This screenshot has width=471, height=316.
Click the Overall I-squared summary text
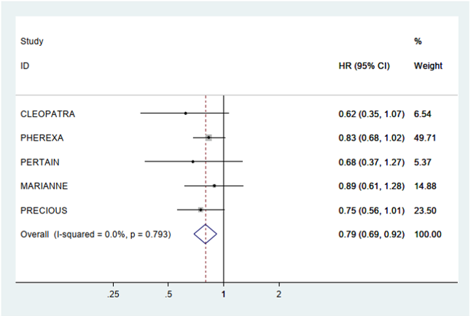click(96, 234)
